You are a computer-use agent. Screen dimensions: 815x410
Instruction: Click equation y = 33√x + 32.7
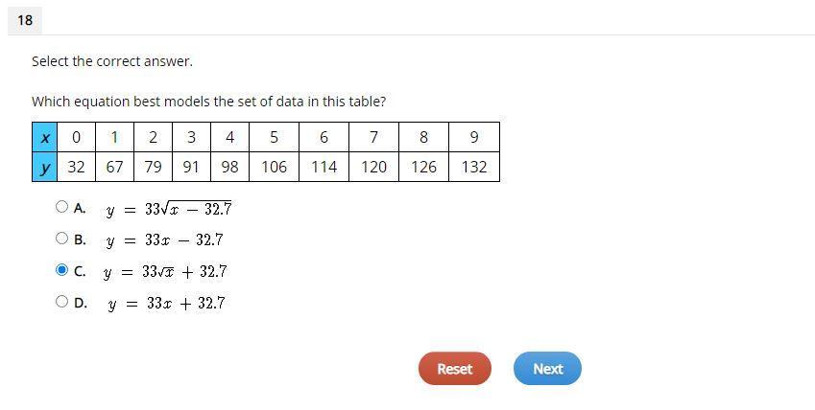click(x=165, y=272)
